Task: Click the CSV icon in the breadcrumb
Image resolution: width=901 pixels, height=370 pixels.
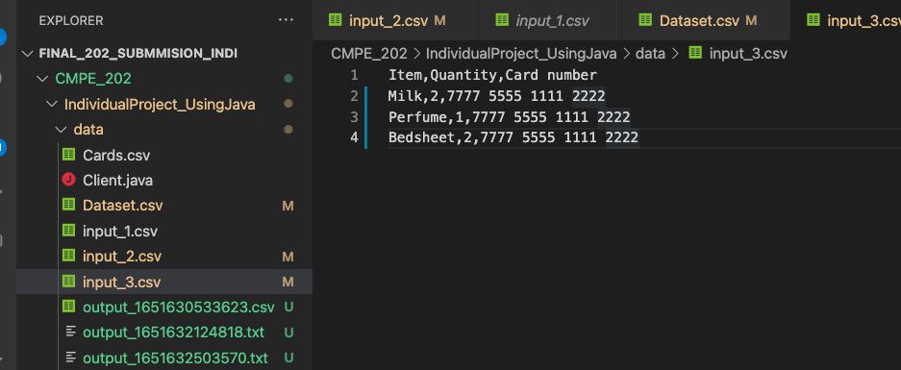Action: 695,54
